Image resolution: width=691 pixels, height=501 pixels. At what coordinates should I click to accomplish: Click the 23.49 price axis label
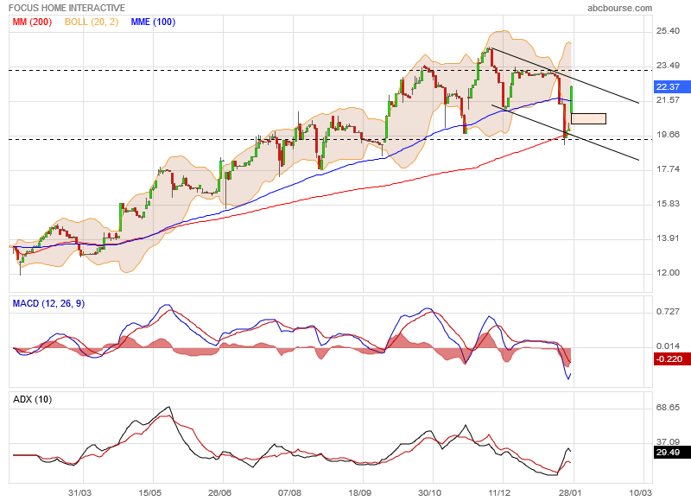668,65
